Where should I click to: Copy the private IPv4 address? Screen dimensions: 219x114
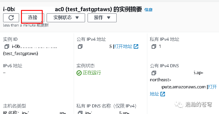tap(154, 46)
